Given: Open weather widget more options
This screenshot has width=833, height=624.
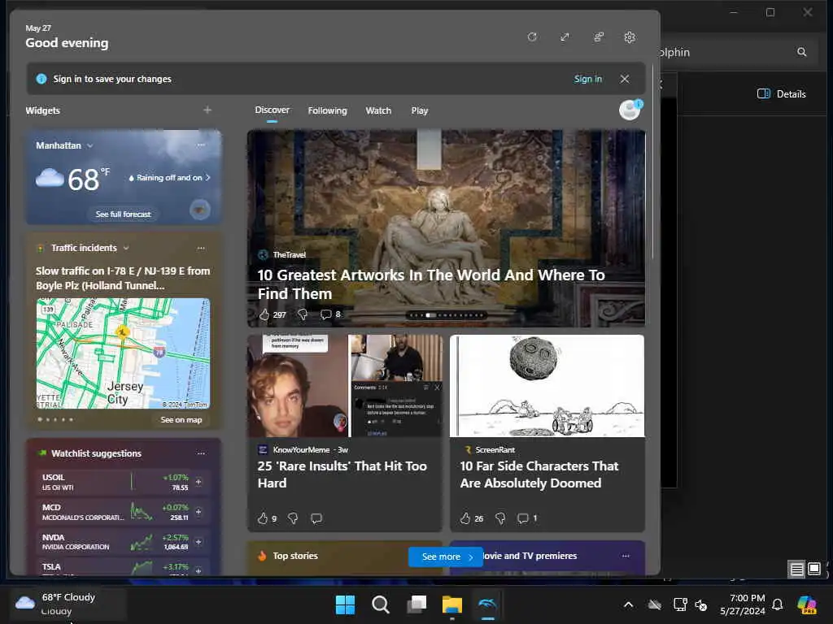Looking at the screenshot, I should pos(201,145).
